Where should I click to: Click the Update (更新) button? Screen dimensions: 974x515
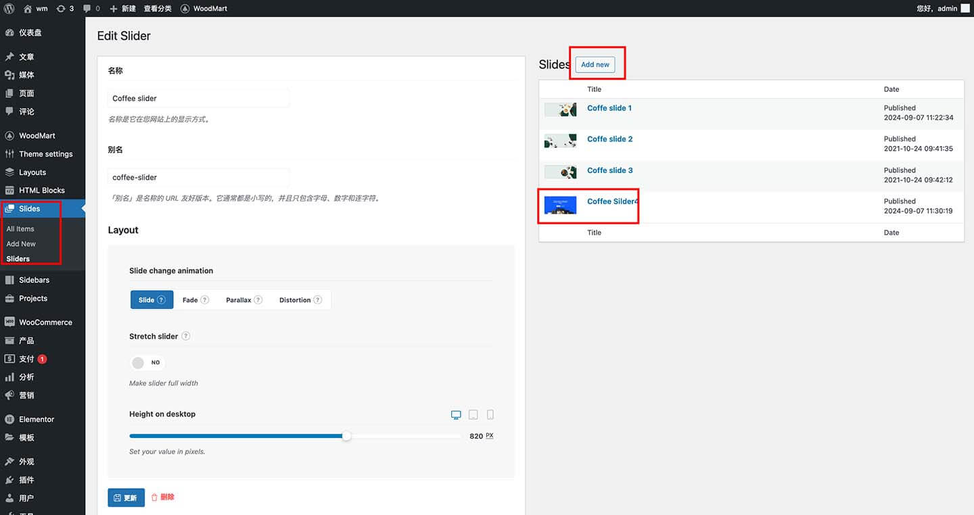tap(126, 498)
